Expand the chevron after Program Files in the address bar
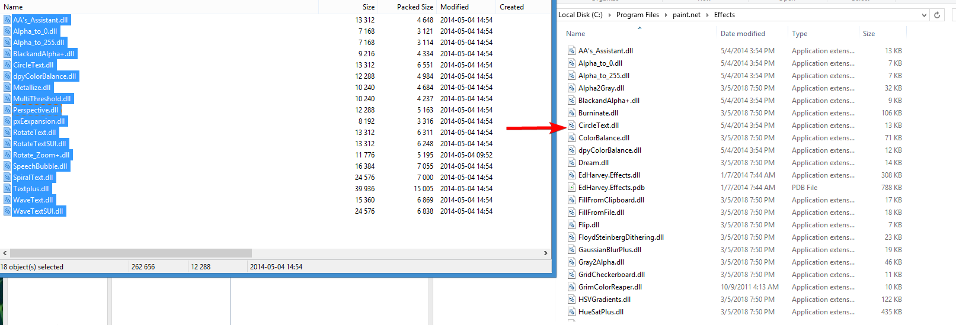The width and height of the screenshot is (956, 325). click(x=666, y=15)
